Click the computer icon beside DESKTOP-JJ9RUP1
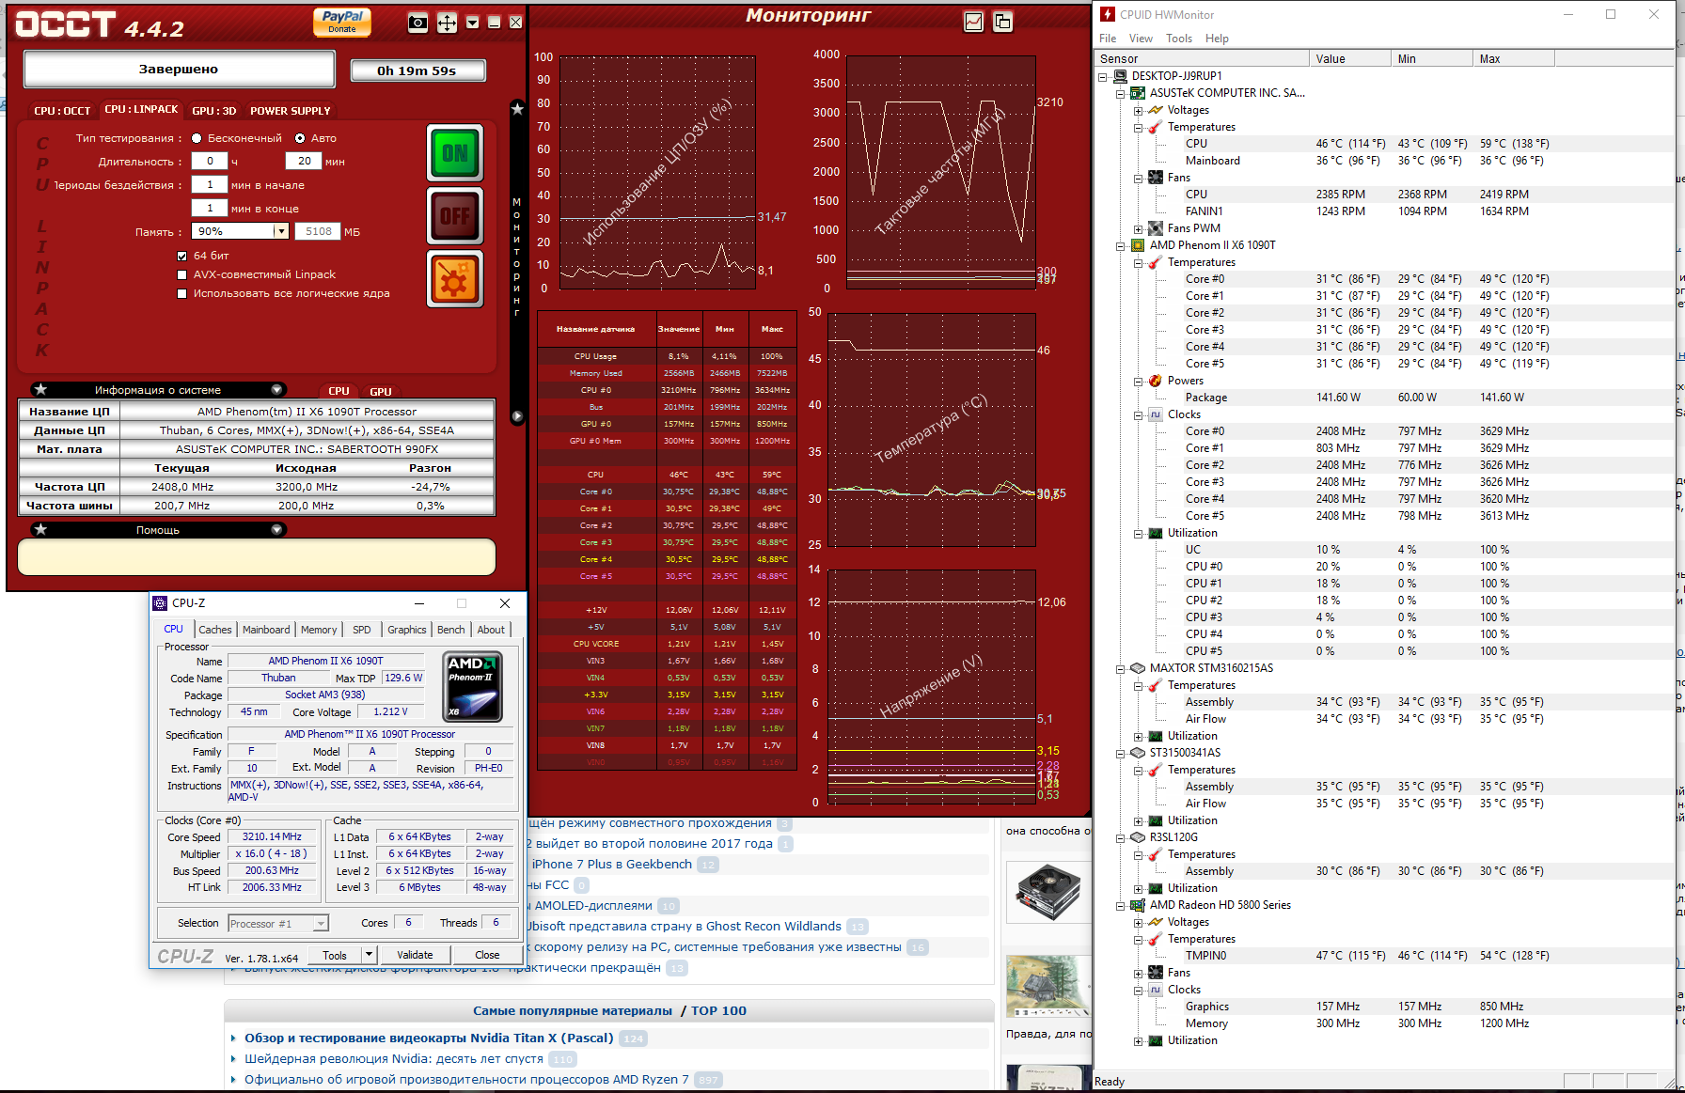This screenshot has width=1685, height=1093. point(1121,76)
